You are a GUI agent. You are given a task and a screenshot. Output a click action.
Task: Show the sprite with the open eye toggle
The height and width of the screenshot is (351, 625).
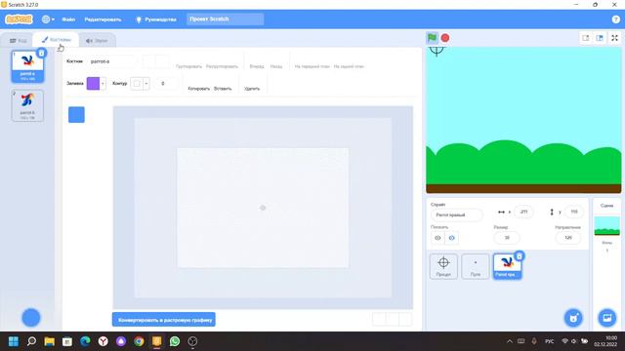click(437, 238)
